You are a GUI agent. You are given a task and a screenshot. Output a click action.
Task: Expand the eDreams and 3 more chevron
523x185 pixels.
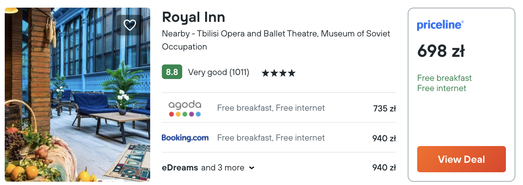252,168
